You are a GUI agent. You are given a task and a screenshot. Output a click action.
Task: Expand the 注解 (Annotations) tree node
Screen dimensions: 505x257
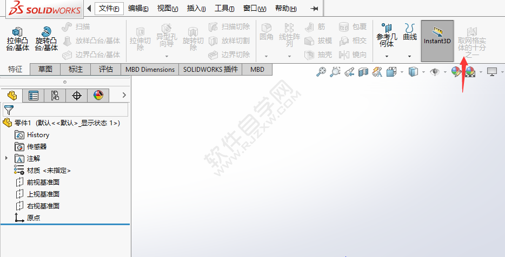(x=6, y=158)
